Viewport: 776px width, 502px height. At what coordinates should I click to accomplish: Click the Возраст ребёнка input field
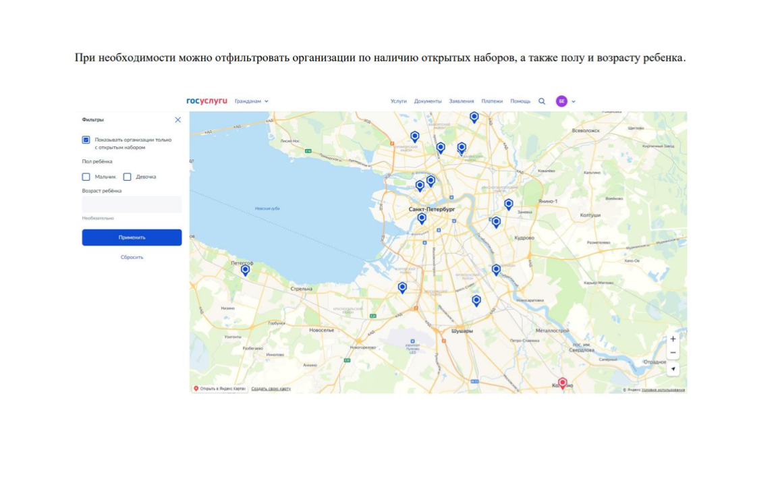(132, 204)
